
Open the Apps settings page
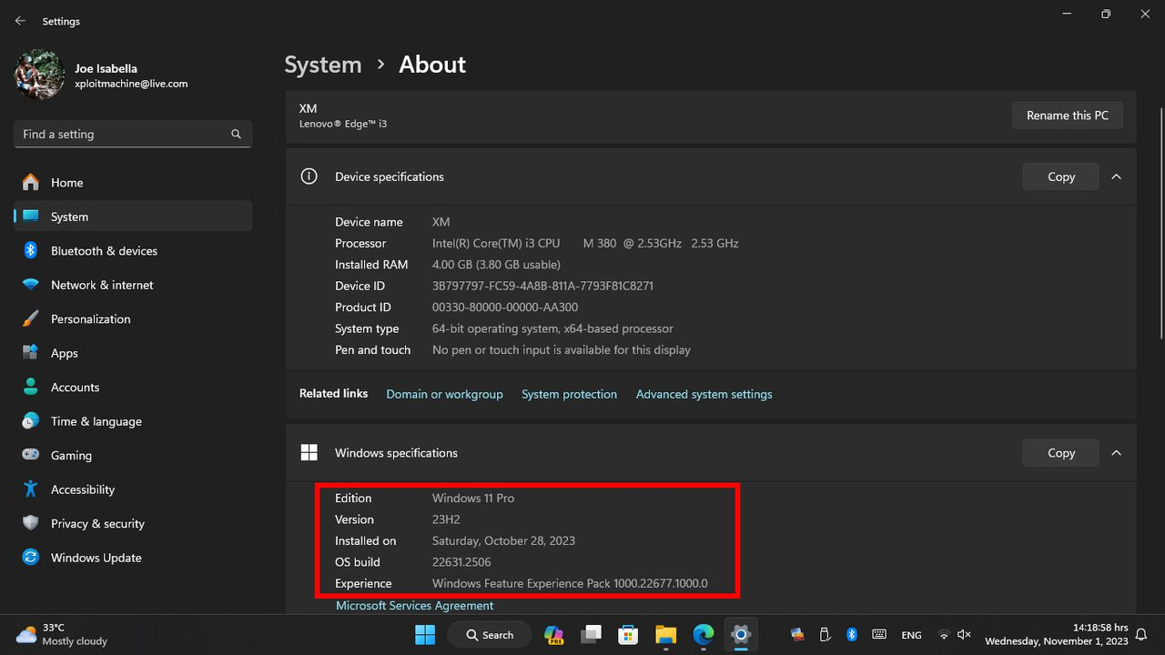[133, 353]
